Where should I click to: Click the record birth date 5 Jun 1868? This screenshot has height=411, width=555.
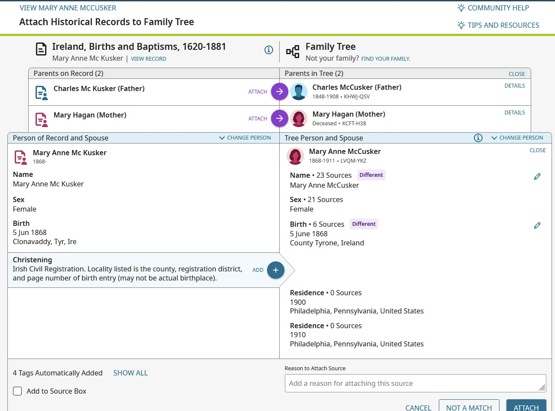pyautogui.click(x=30, y=232)
